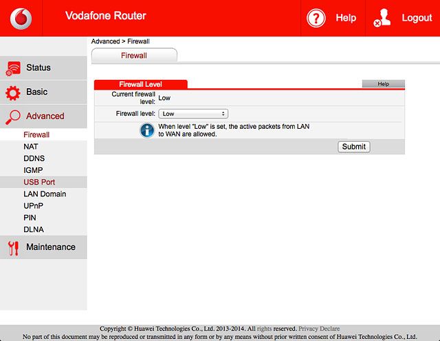Open the Basic menu section
440x341 pixels.
pyautogui.click(x=43, y=92)
